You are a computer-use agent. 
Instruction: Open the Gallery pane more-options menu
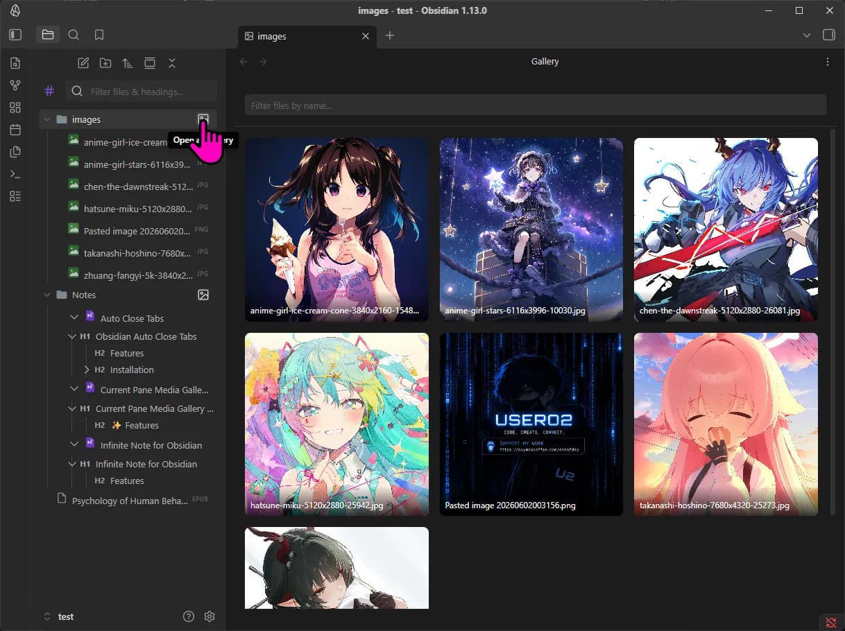[828, 62]
